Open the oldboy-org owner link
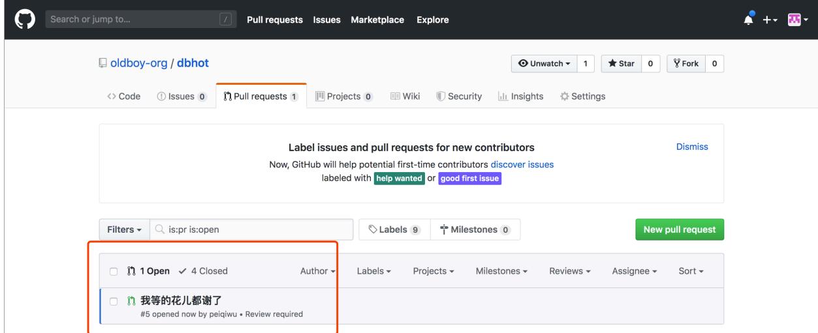The image size is (818, 333). point(138,64)
